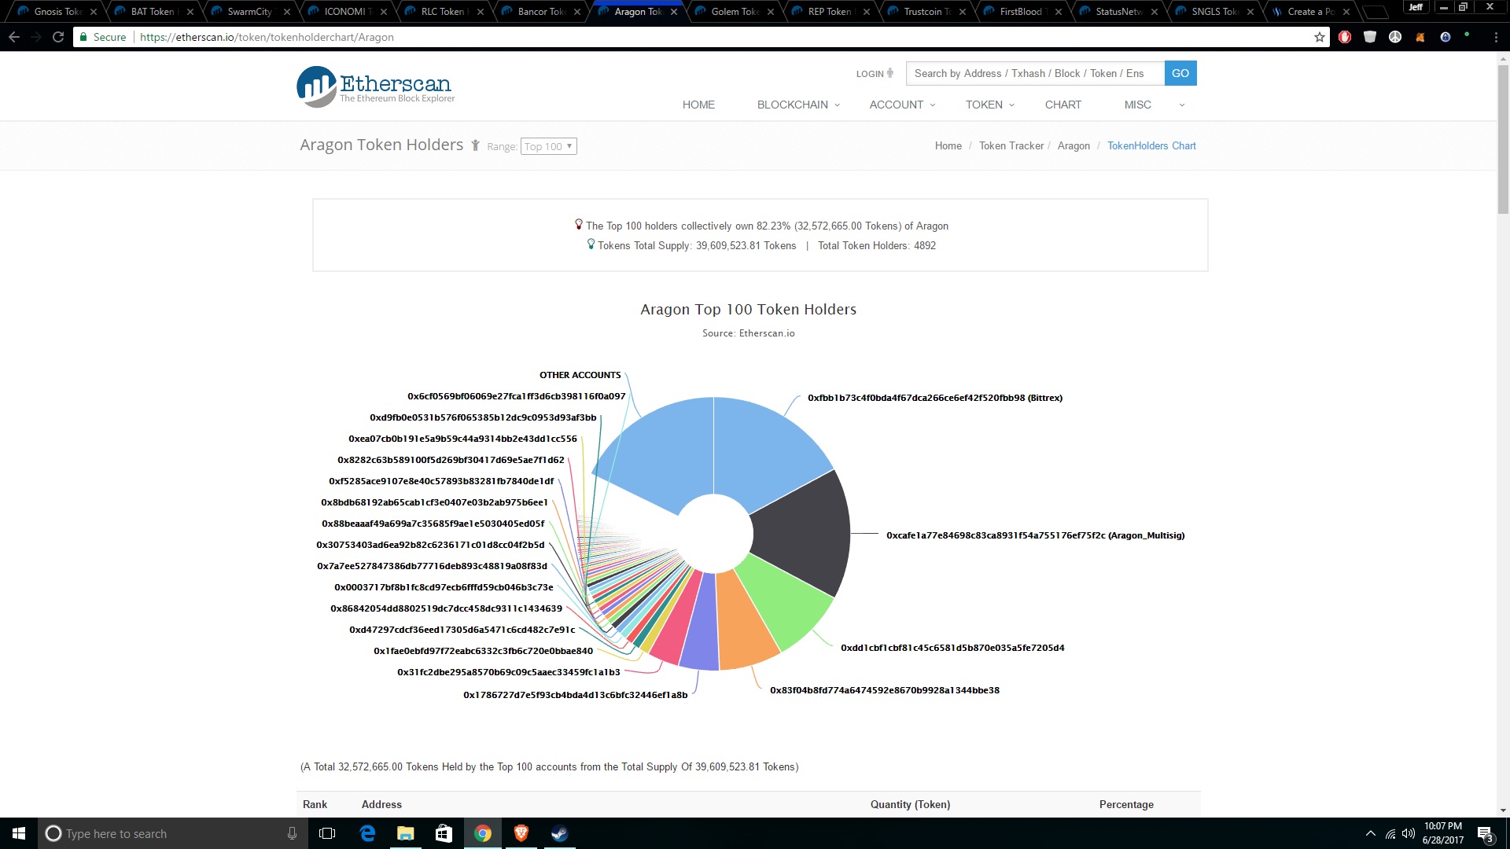Viewport: 1510px width, 849px height.
Task: Expand the ACCOUNT menu
Action: pyautogui.click(x=902, y=105)
